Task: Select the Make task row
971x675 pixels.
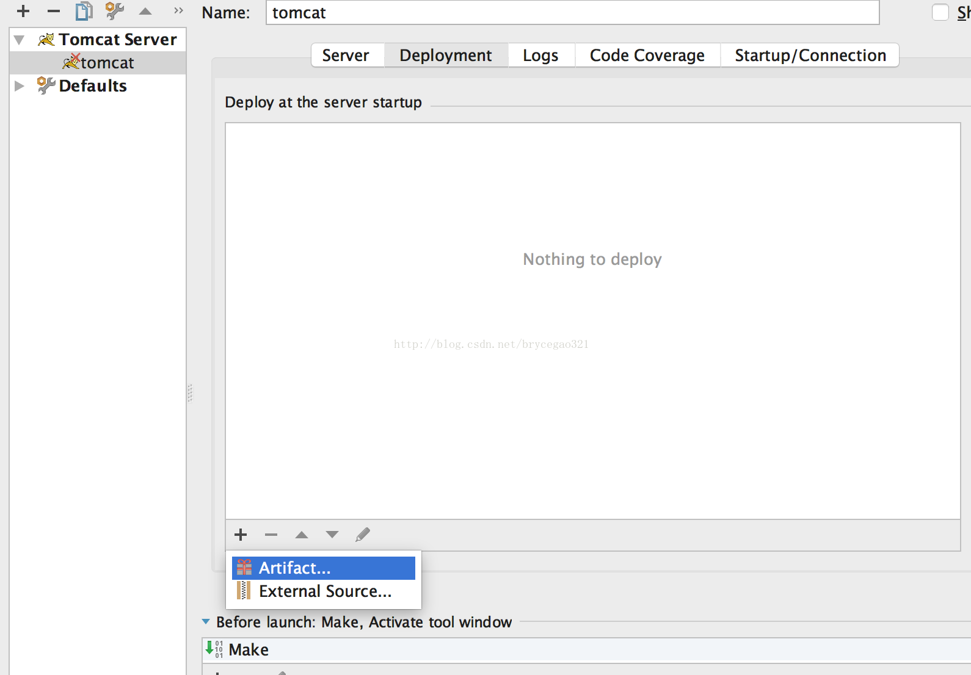Action: coord(586,650)
